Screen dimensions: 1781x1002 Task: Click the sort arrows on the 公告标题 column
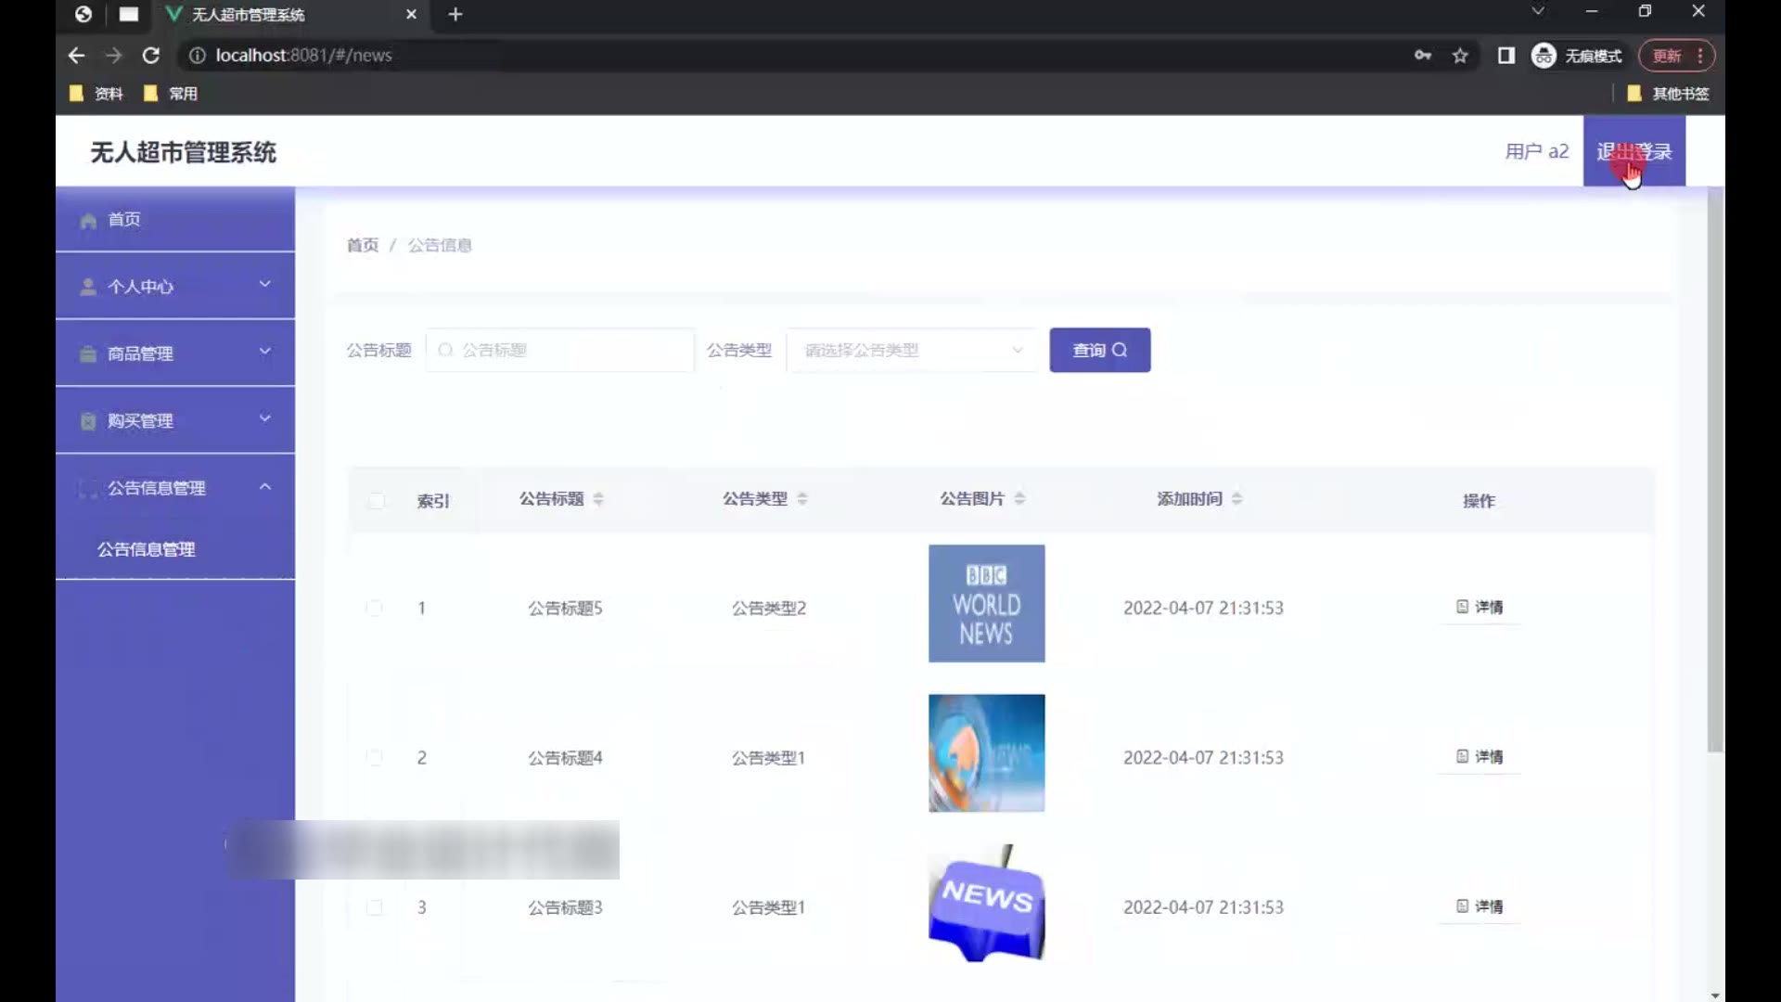pos(598,499)
